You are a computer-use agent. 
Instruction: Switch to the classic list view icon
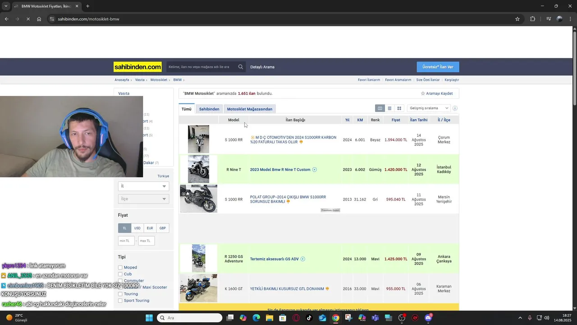pos(389,108)
